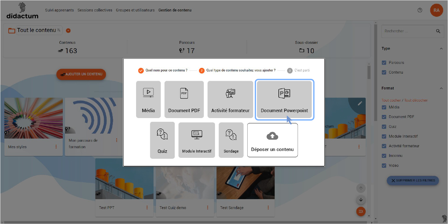
Task: Toggle the Vidéo format checkbox
Action: tap(384, 166)
